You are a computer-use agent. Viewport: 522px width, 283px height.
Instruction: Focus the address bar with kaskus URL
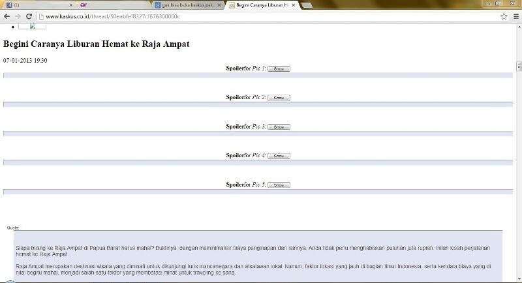tap(271, 16)
